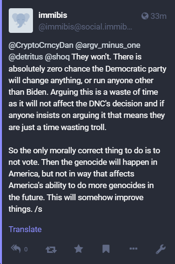Click the wrench admin tools icon

coord(160,249)
